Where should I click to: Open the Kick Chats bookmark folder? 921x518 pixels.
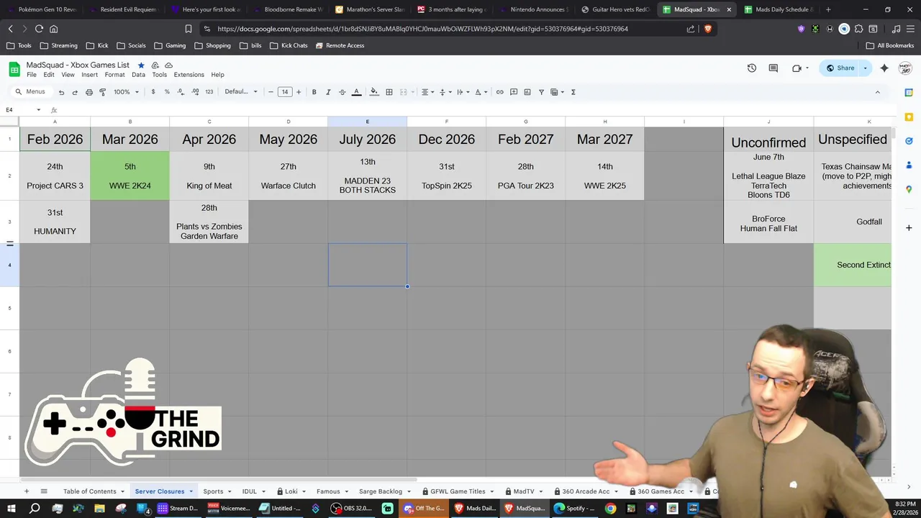[x=289, y=45]
